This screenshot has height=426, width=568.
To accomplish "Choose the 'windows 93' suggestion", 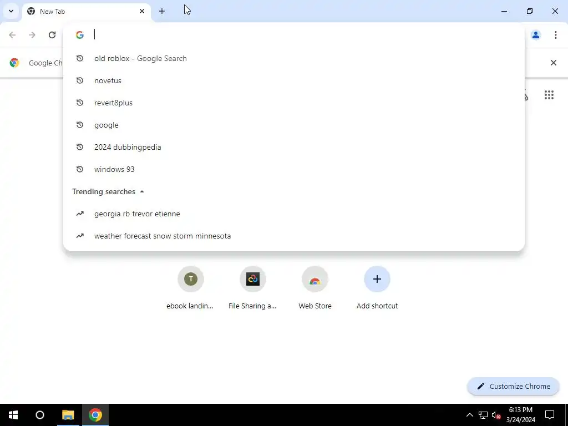I will [294, 169].
